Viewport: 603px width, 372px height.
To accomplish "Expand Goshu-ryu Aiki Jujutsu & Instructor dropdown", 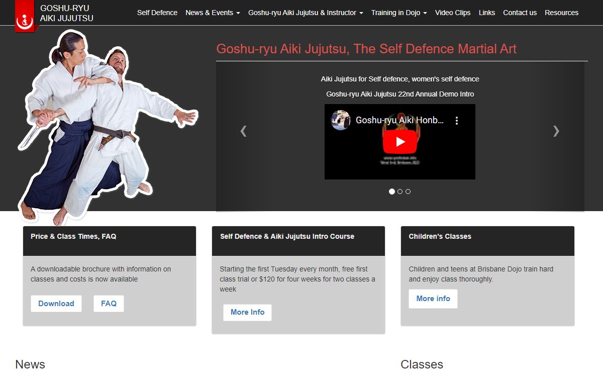I will pos(306,13).
